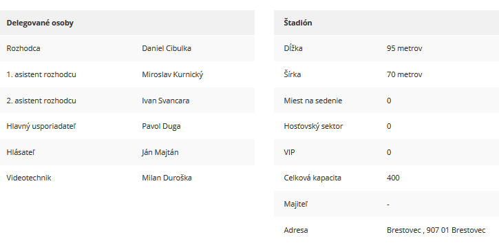Select the Miest na sedenie row
This screenshot has height=250, width=499.
click(386, 101)
